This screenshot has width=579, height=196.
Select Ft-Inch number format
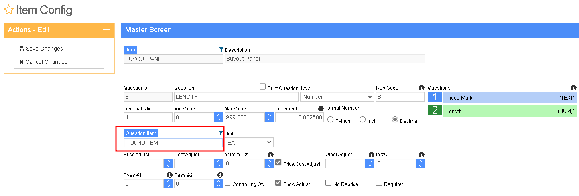pos(330,120)
